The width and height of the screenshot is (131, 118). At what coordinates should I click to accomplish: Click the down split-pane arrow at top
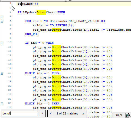[x=70, y=1]
